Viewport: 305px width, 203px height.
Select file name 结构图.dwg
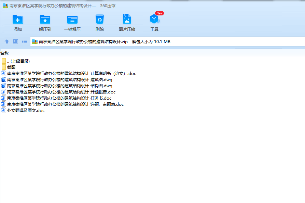pyautogui.click(x=60, y=86)
